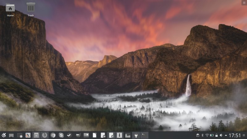Open the Wi-Fi network tray icon
Viewport: 247px width, 139px height.
(207, 135)
